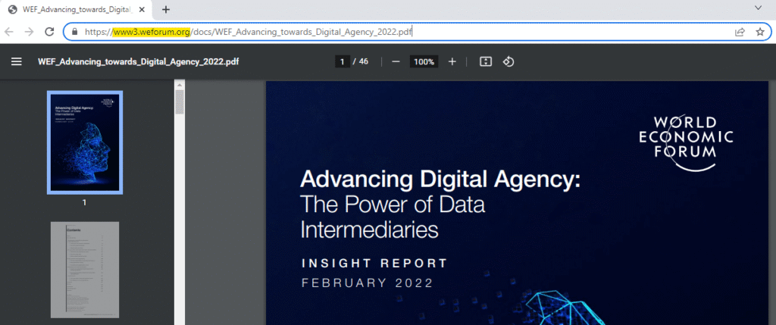Open the Contents page thumbnail
Screen dimensions: 776x325
click(85, 270)
